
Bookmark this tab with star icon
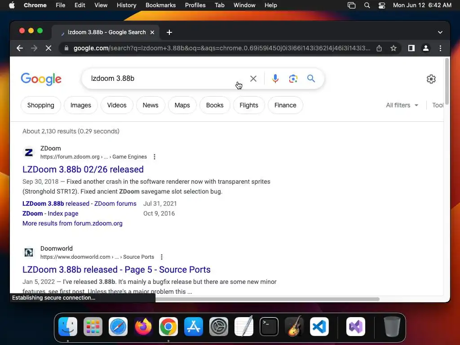pos(394,48)
